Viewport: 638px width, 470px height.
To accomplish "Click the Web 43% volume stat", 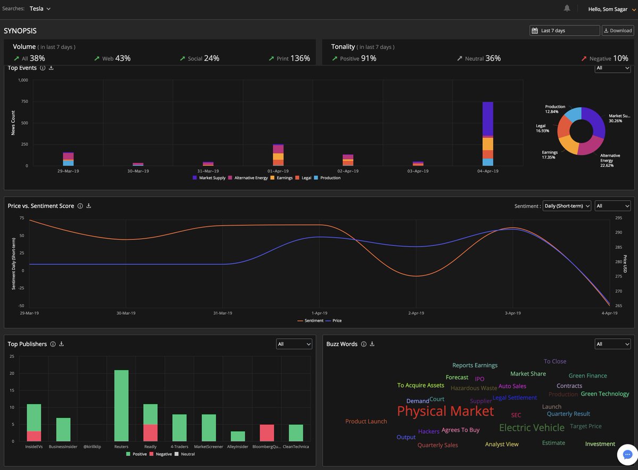I will click(112, 58).
